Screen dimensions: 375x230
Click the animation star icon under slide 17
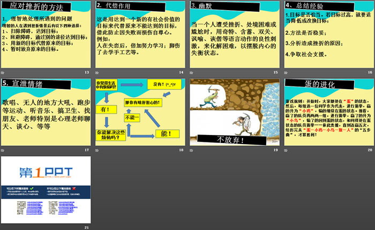3,150
